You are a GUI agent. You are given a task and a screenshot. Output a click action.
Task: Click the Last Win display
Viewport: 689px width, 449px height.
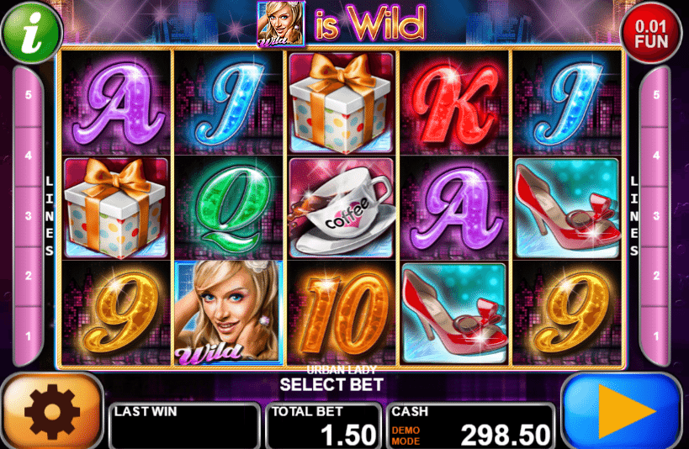184,425
